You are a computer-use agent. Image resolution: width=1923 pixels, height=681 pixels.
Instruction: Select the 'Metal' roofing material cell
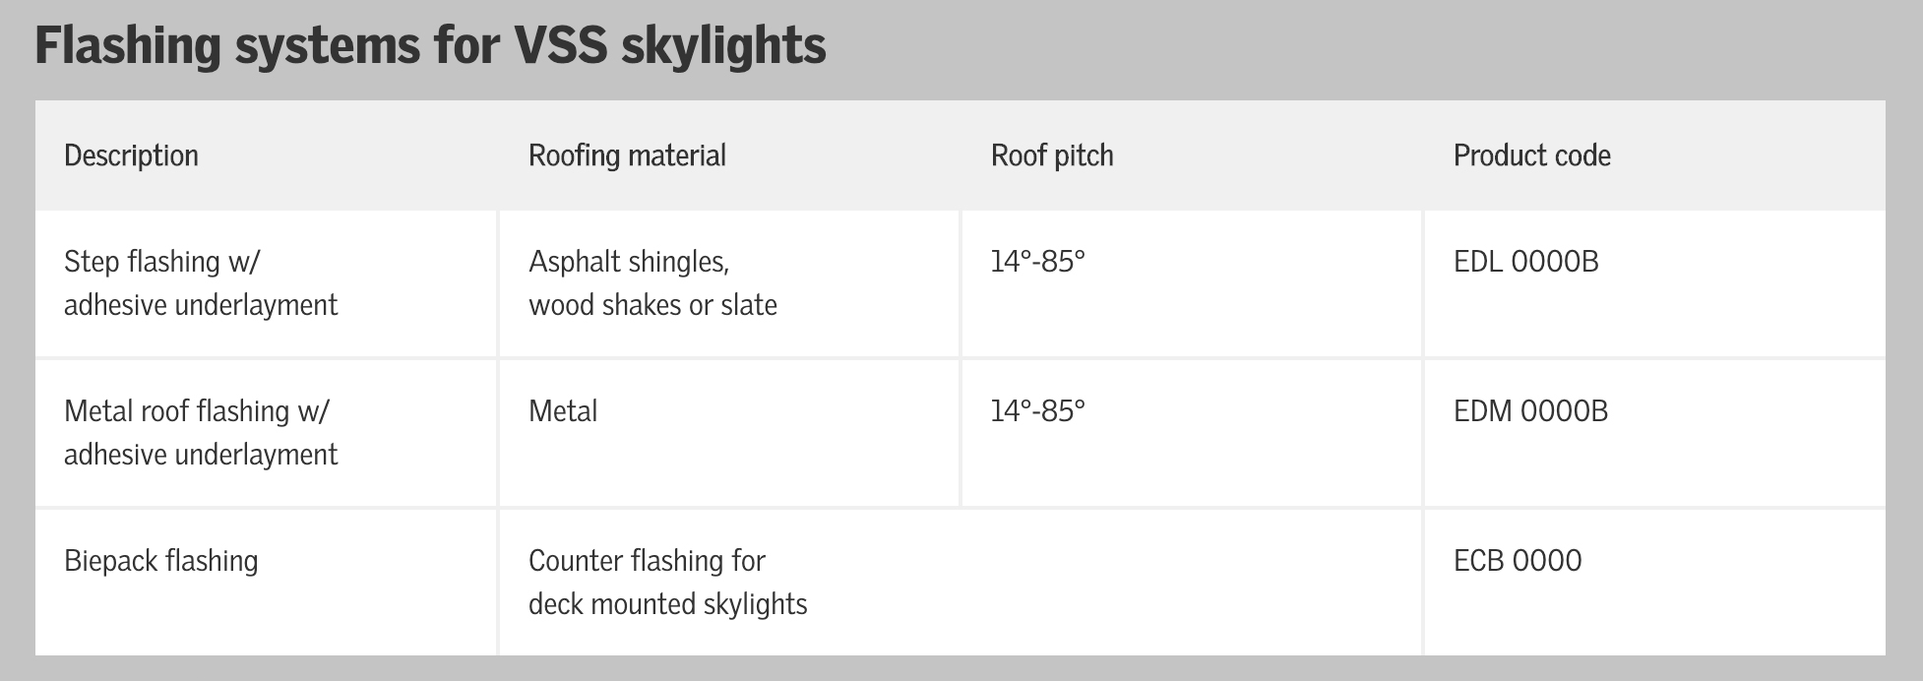tap(563, 411)
